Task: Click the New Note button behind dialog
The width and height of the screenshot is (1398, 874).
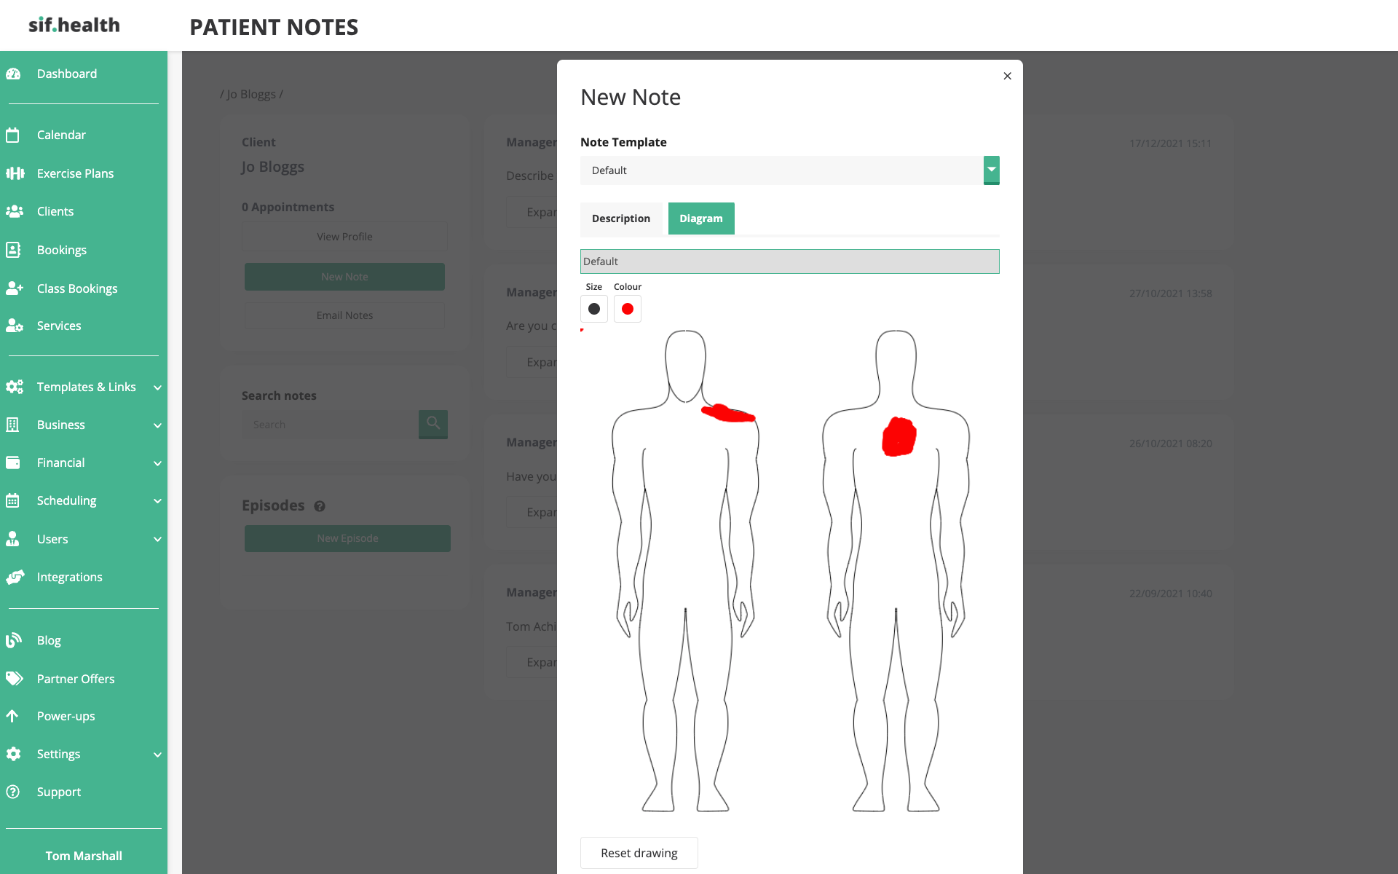Action: pyautogui.click(x=344, y=277)
